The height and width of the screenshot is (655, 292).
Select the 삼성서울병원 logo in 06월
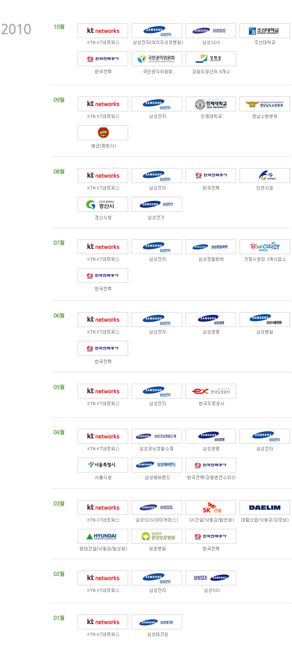[265, 320]
